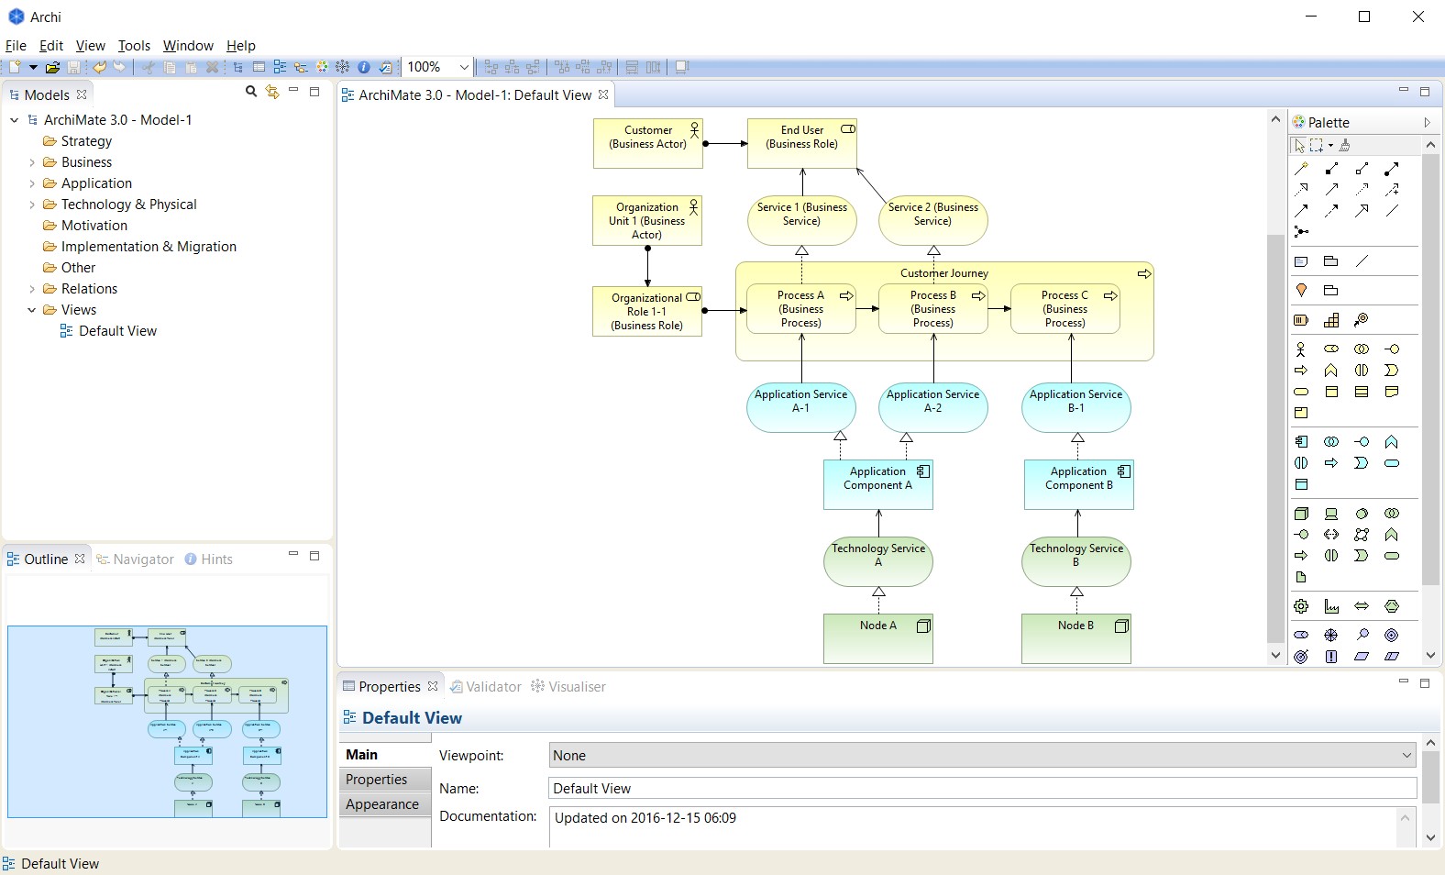The image size is (1445, 875).
Task: Click the Name input field
Action: [981, 789]
